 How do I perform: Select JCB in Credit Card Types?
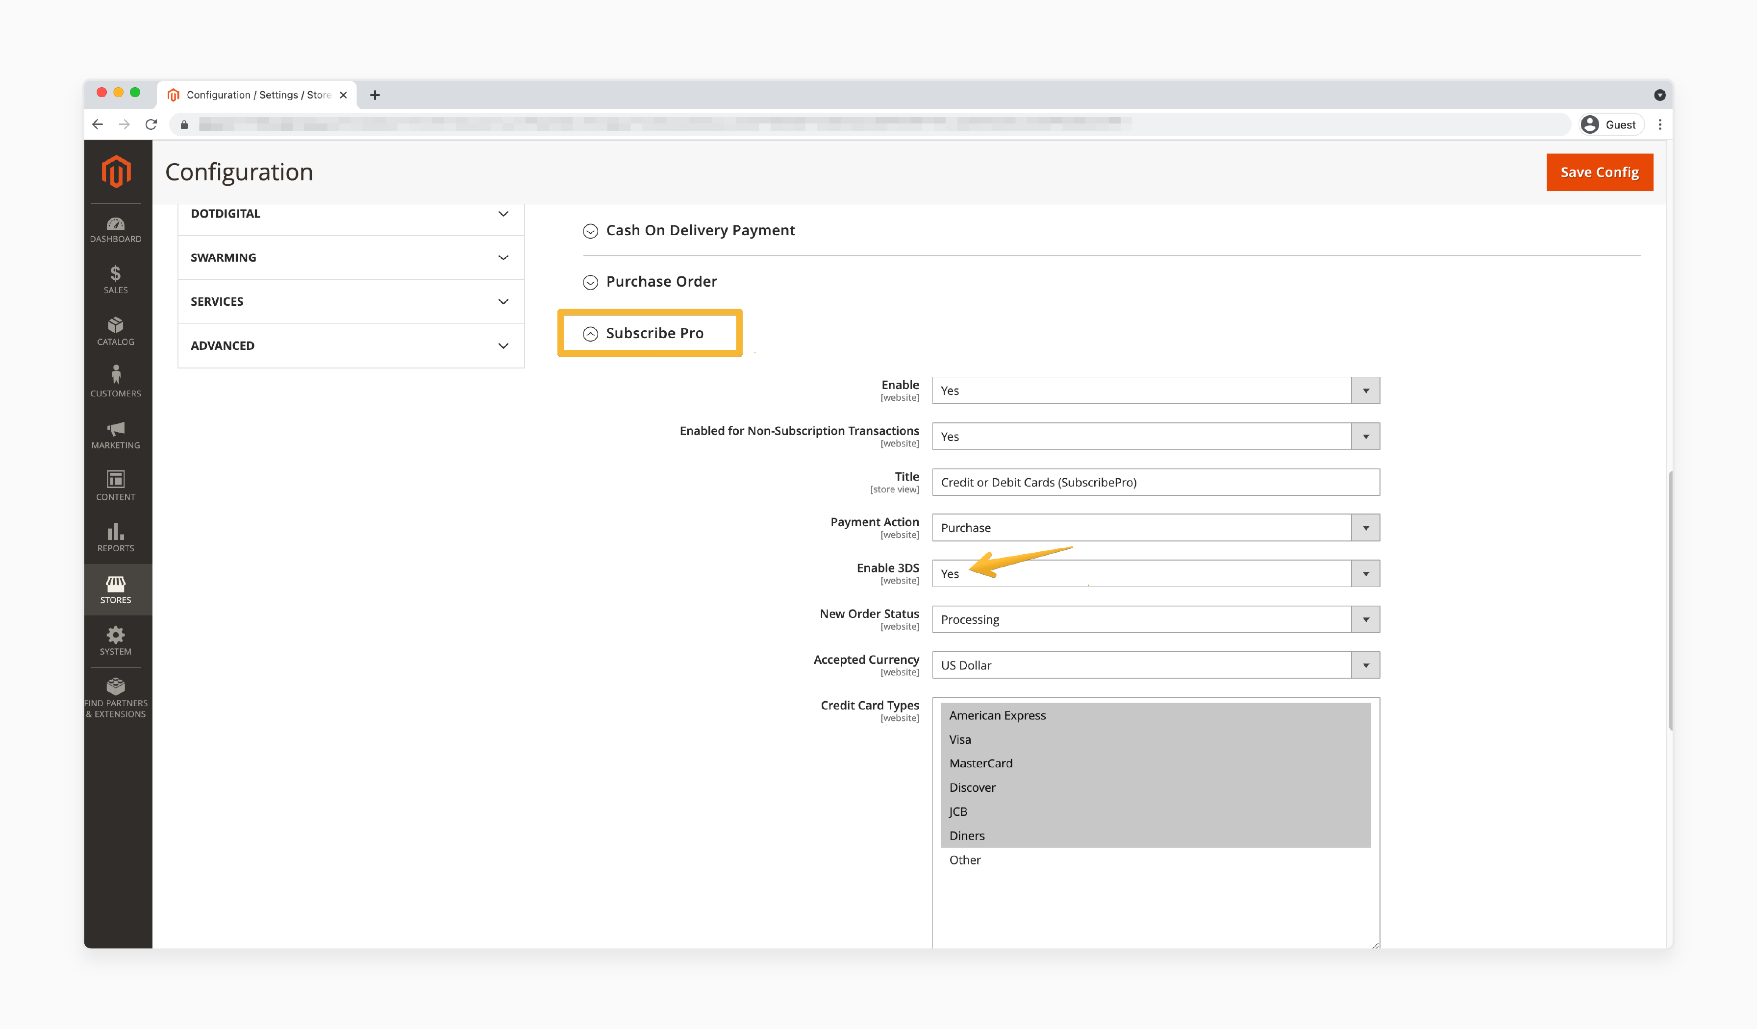point(1156,811)
